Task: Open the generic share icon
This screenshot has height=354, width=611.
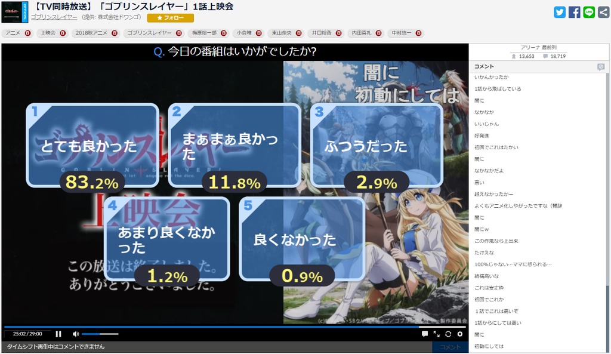Action: 604,12
